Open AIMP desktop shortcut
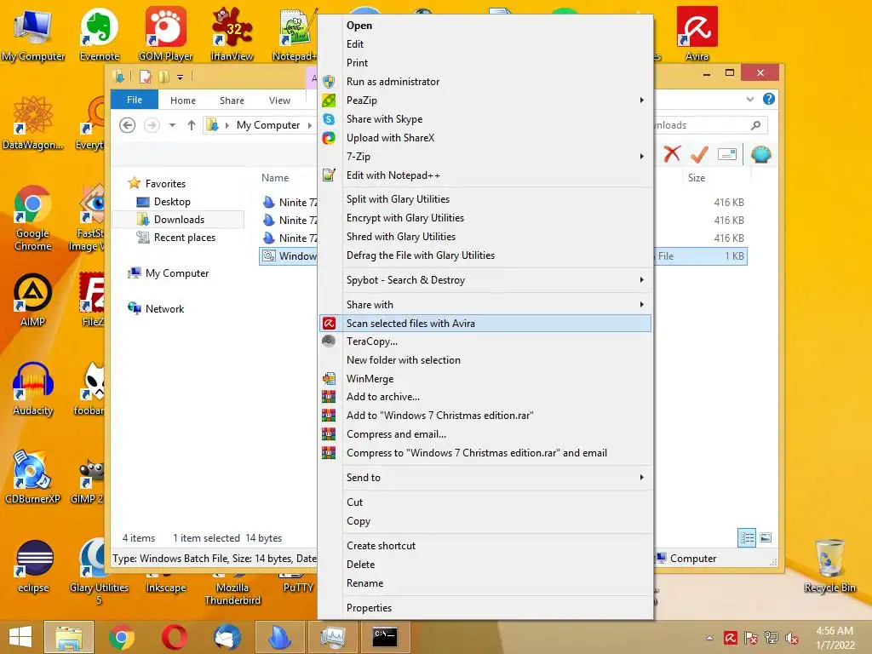Viewport: 872px width, 654px height. coord(33,301)
